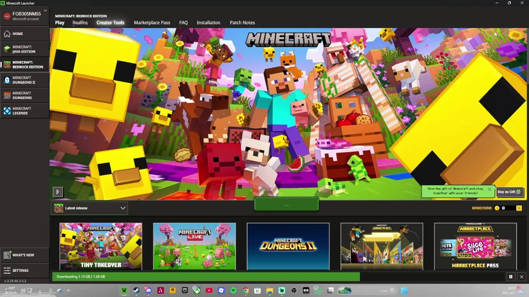The image size is (529, 297).
Task: Cancel the download with the X button
Action: 522,277
